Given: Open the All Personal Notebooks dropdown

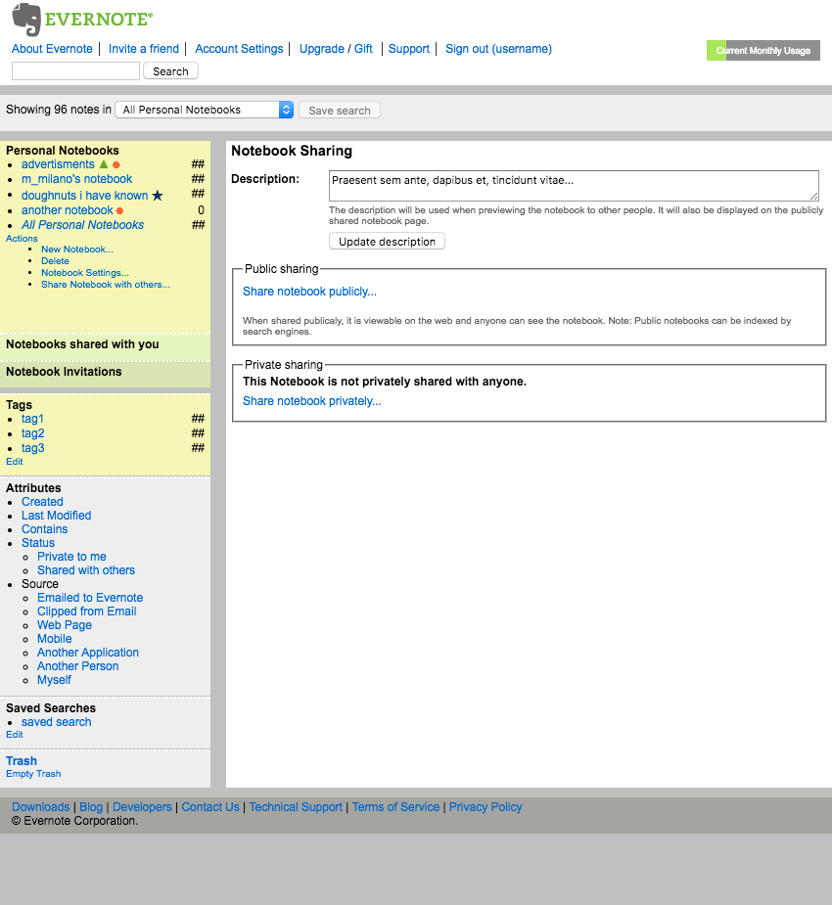Looking at the screenshot, I should (x=205, y=110).
